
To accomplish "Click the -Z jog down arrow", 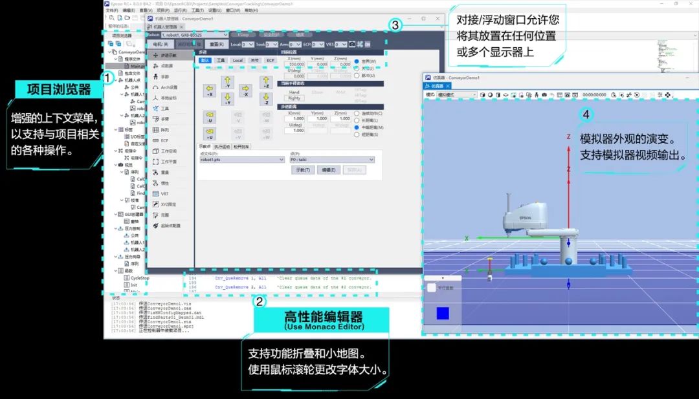I will point(265,99).
